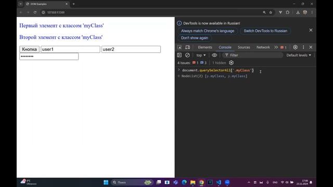Click the '1 hidden' issues text

tap(219, 63)
